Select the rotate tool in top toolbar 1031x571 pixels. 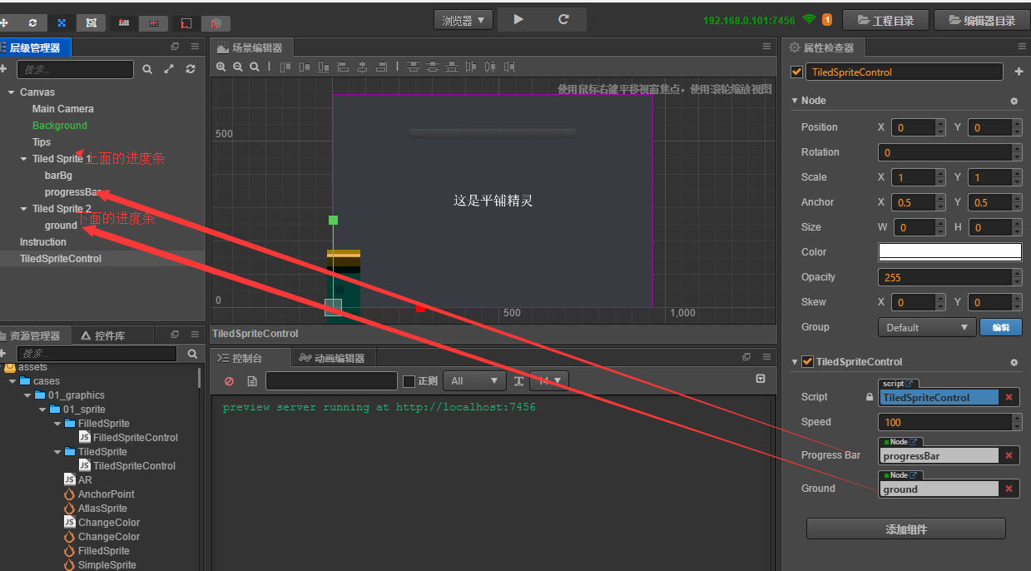coord(32,22)
